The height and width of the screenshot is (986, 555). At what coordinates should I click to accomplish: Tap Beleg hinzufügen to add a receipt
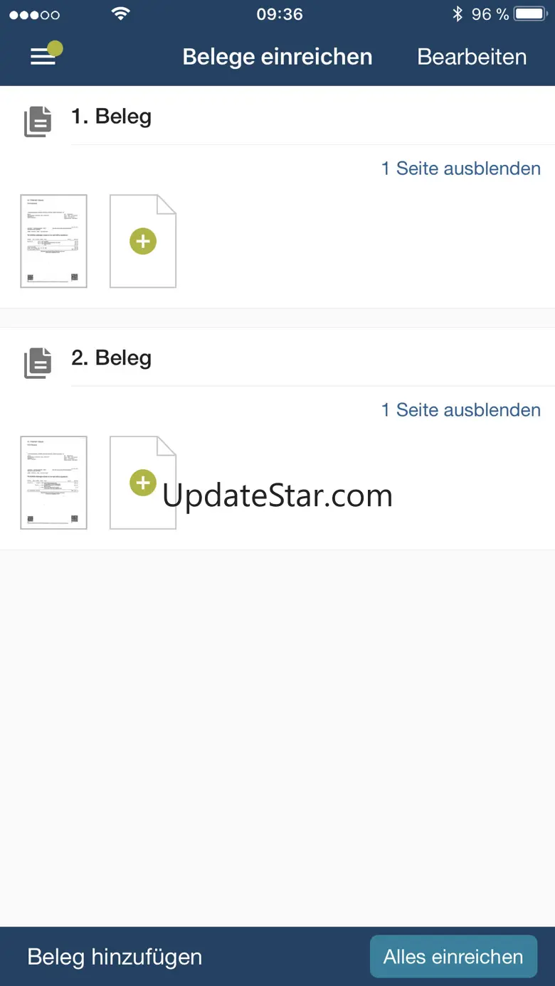click(x=115, y=957)
